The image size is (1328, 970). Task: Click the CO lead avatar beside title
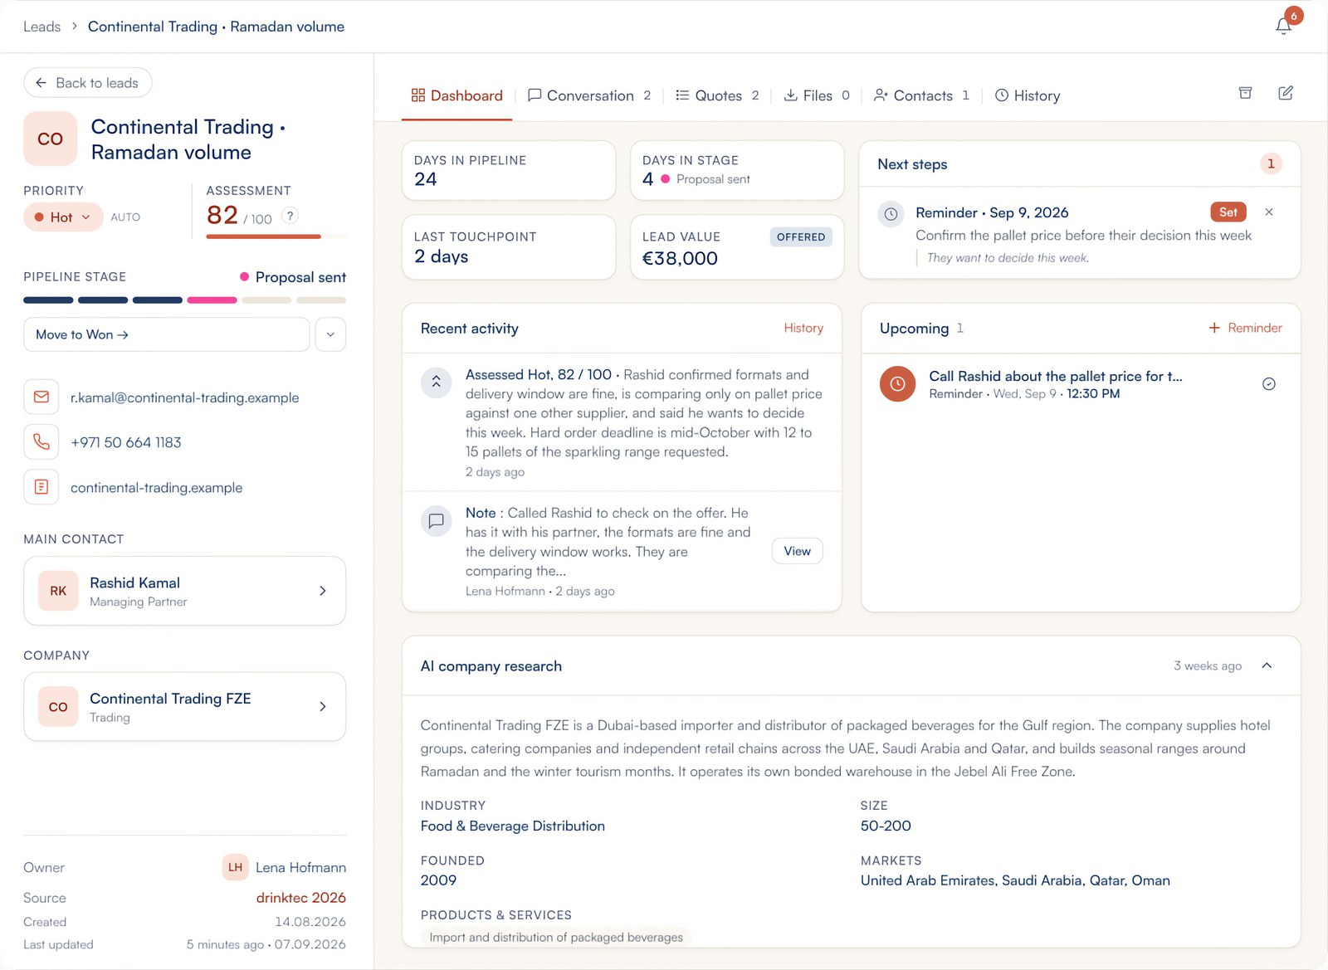click(51, 139)
